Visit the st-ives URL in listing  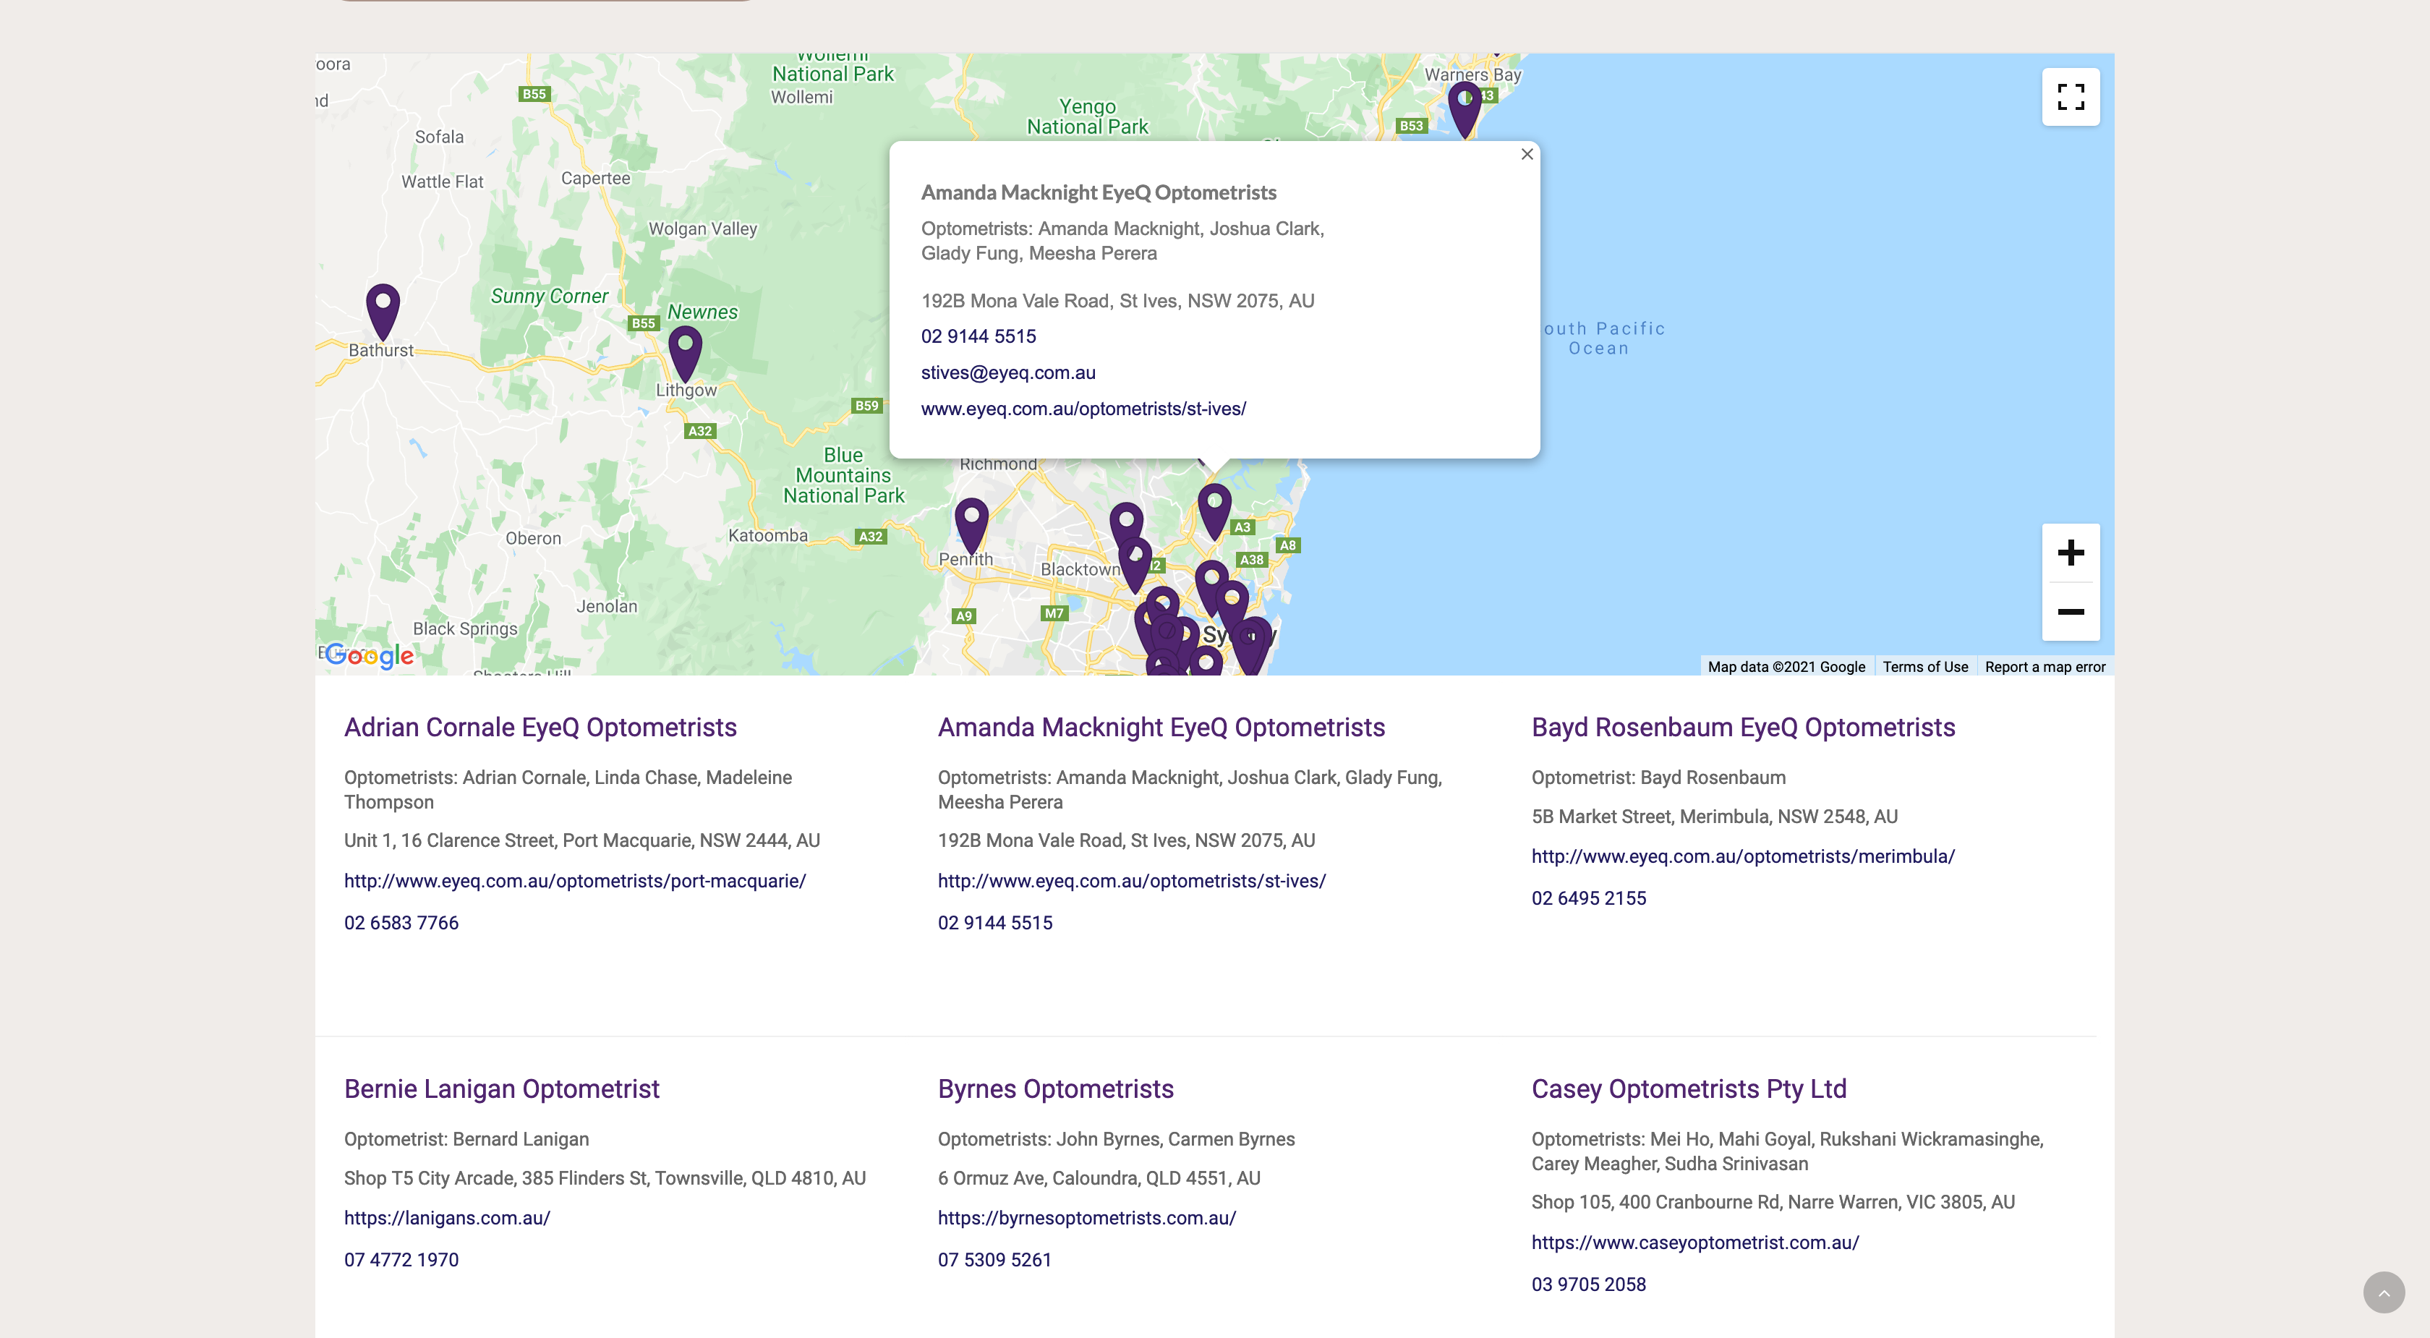click(x=1131, y=882)
